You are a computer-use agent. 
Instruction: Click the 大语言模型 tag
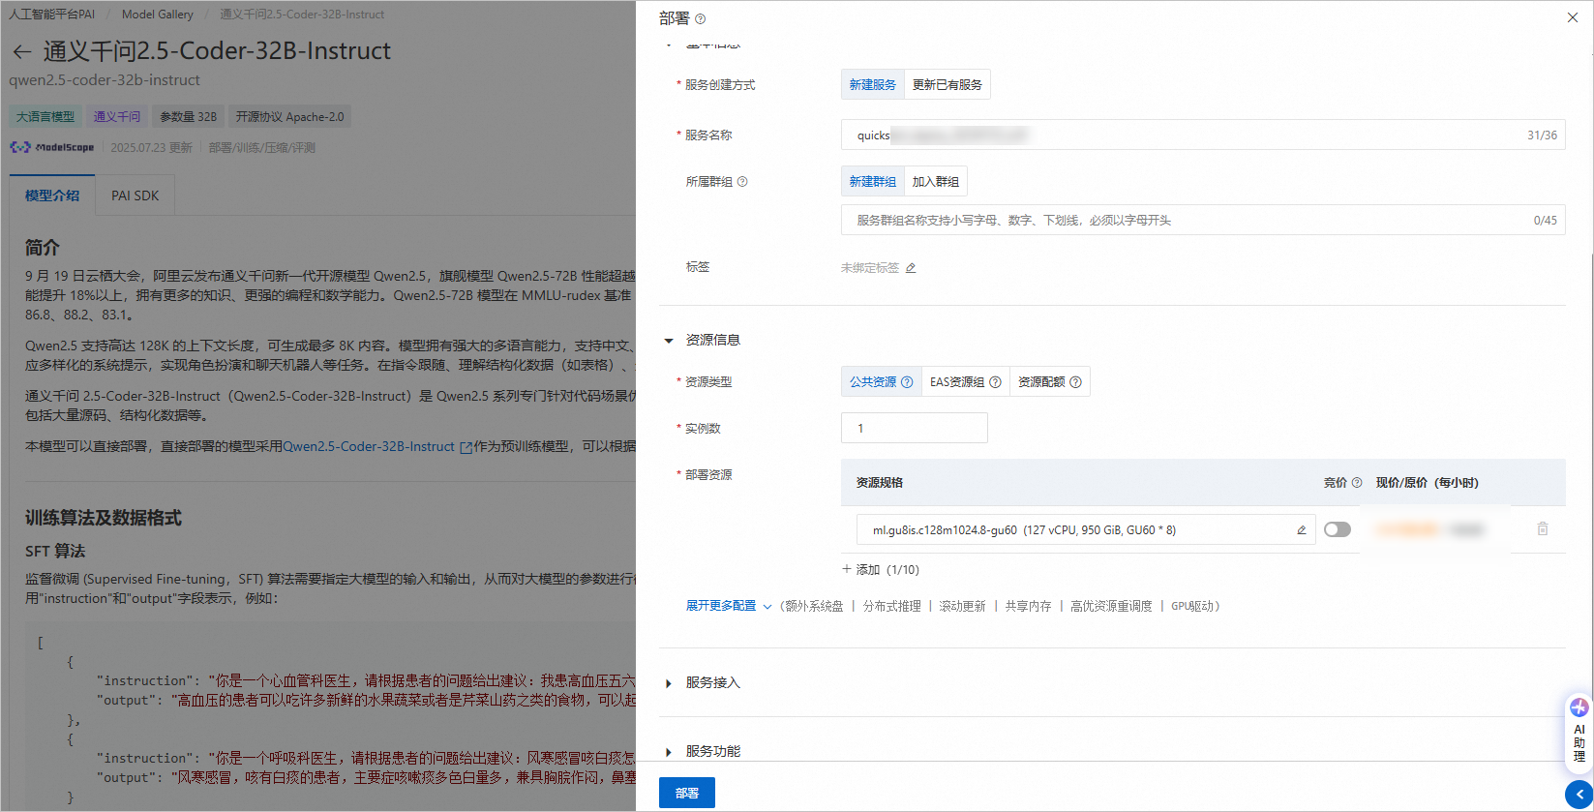[x=45, y=117]
